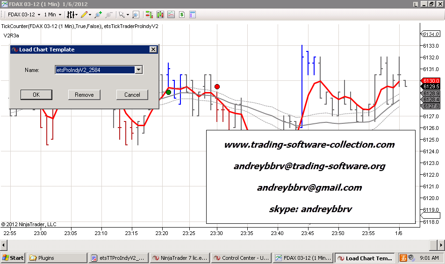The image size is (445, 264).
Task: Click the candlestick data series icon
Action: [160, 14]
